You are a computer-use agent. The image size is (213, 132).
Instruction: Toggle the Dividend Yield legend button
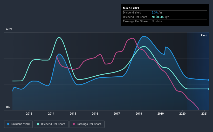[x=18, y=124]
